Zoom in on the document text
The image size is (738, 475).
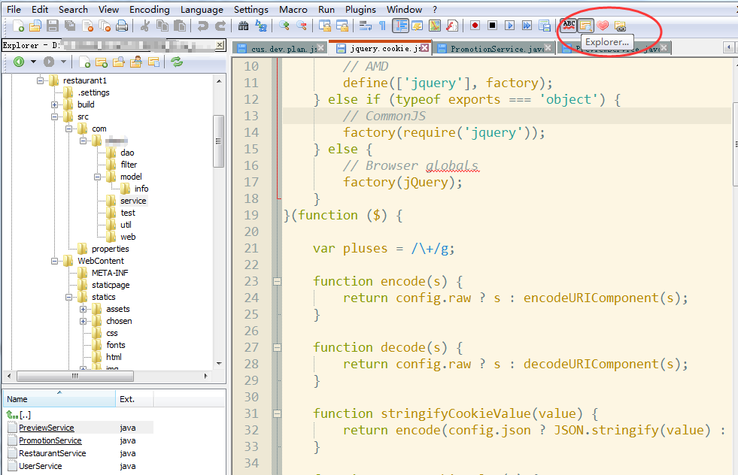coord(284,25)
